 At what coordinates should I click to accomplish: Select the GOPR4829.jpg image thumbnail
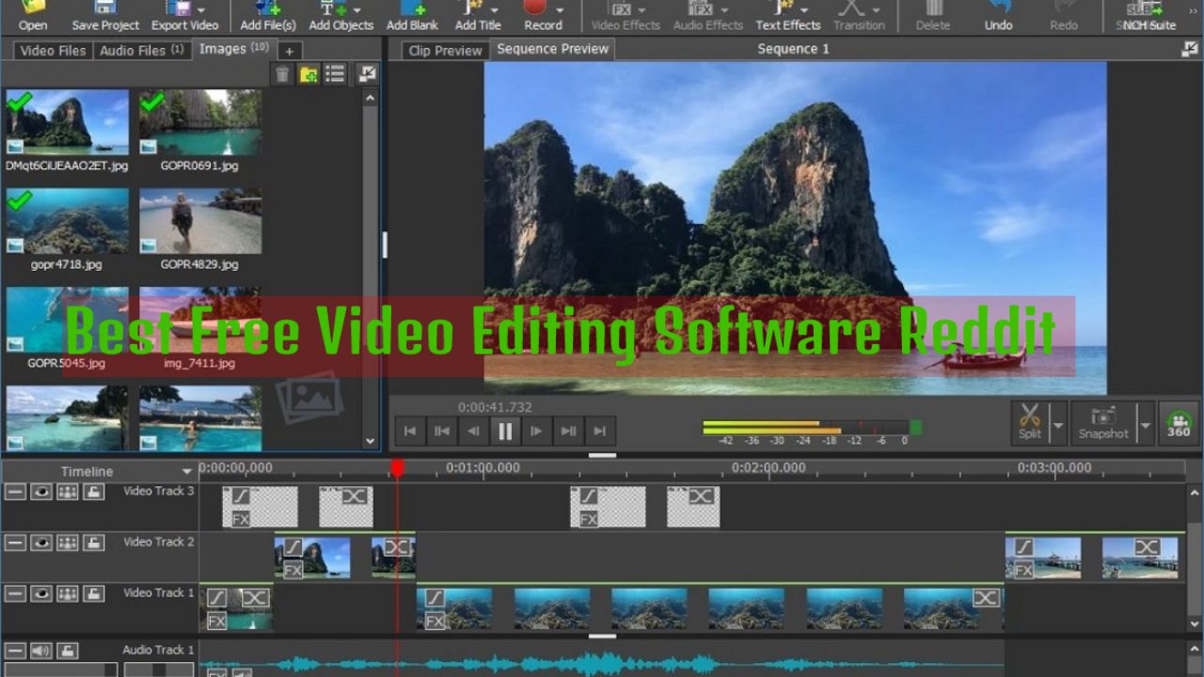coord(199,221)
